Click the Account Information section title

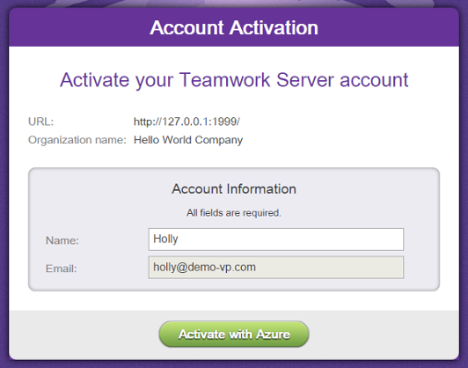[x=234, y=188]
